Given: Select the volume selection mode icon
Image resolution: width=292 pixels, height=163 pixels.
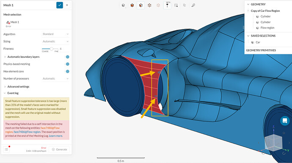Looking at the screenshot, I should (132, 5).
